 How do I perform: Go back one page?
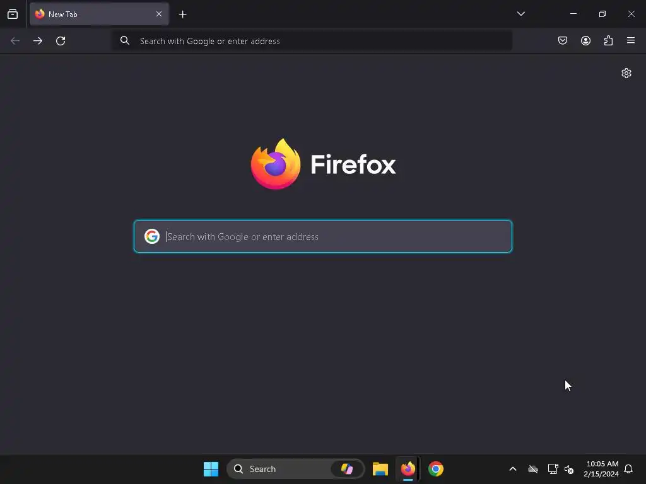[x=15, y=41]
